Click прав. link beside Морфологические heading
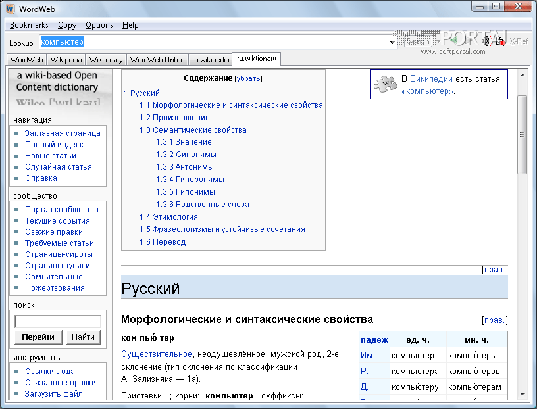Viewport: 537px width, 409px height. click(x=495, y=320)
